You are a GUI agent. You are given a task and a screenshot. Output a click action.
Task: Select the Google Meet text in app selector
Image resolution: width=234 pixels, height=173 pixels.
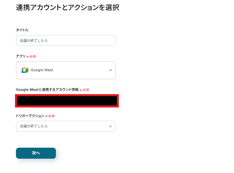[x=42, y=70]
